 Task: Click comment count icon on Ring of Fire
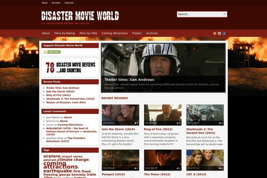pos(178,123)
